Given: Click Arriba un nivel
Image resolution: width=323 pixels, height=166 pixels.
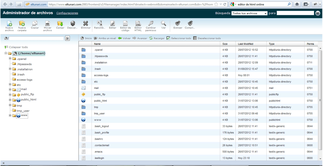Looking at the screenshot, I should 105,38.
